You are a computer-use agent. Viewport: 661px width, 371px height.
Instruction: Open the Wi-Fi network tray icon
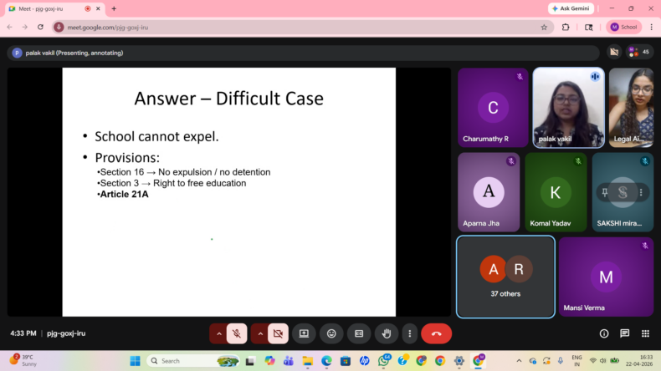[x=592, y=361]
